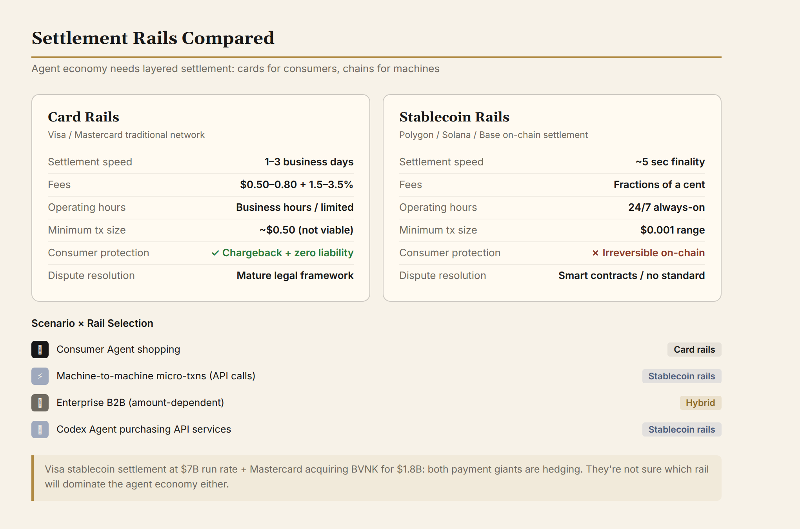
Task: Click Stablecoin Rails 'Fees' label
Action: point(411,185)
